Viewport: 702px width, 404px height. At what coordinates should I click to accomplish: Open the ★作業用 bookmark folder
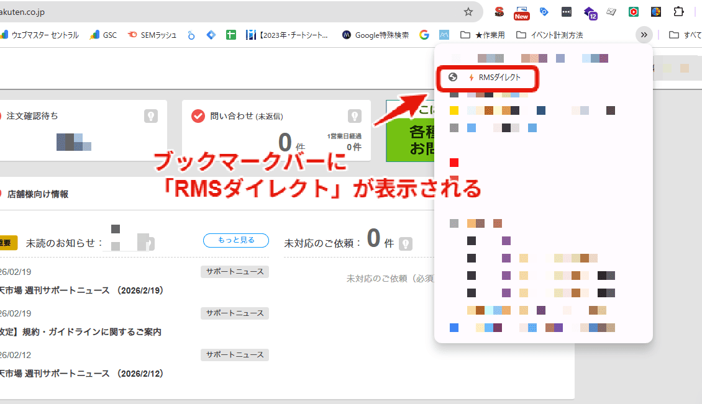[x=483, y=35]
